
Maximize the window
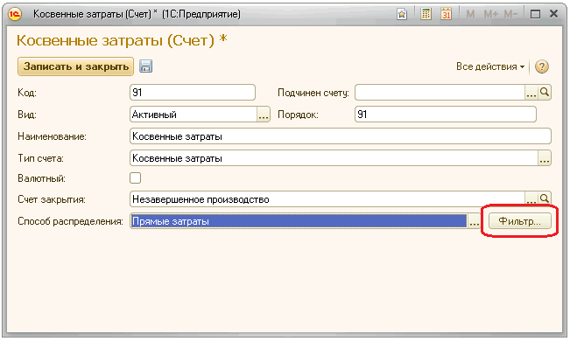click(x=535, y=14)
